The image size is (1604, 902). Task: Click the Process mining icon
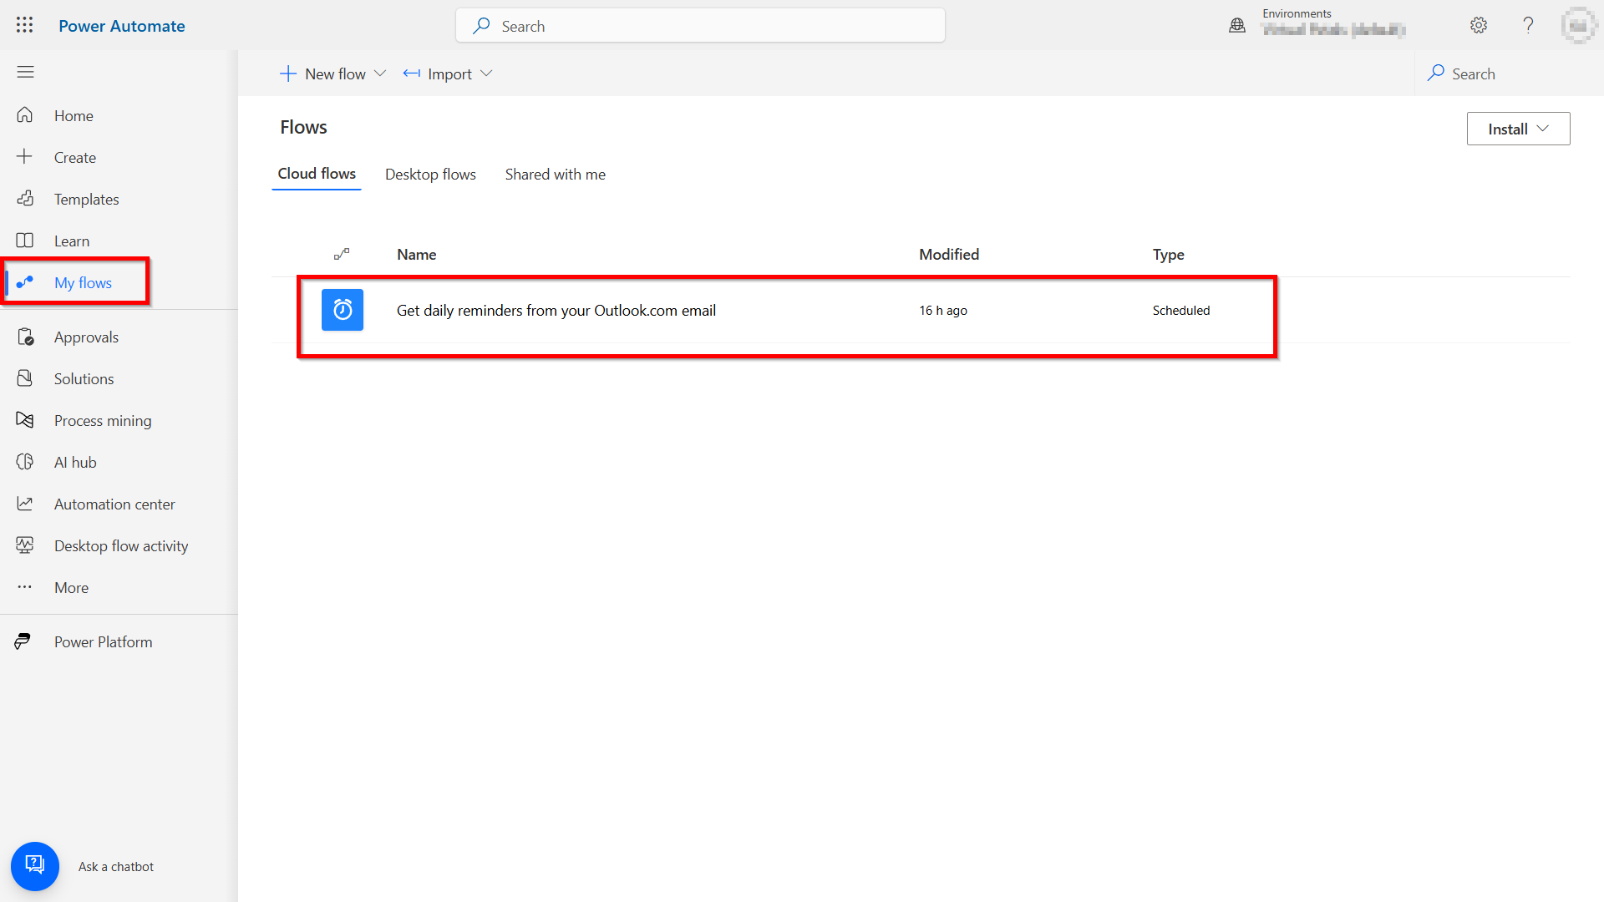[25, 420]
